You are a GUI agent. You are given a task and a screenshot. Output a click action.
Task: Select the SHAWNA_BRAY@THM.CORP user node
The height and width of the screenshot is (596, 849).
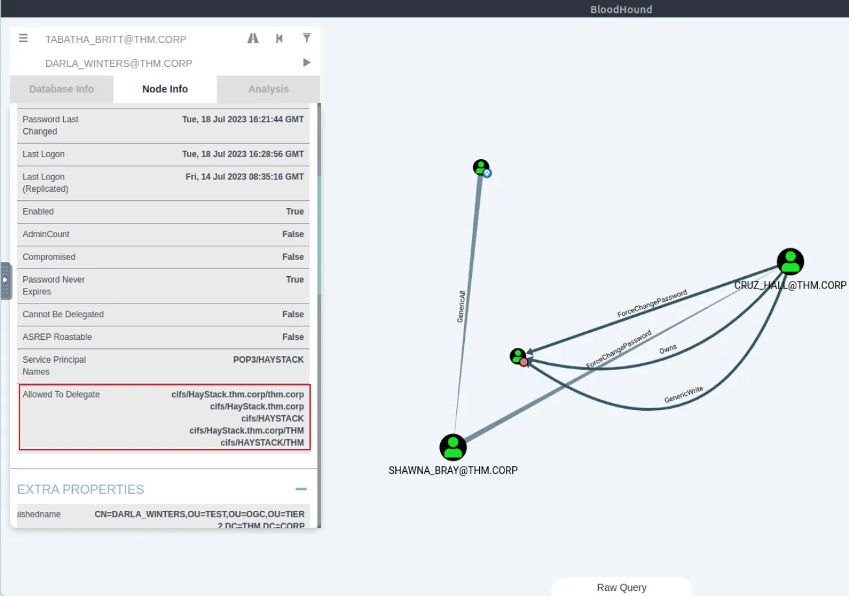[x=453, y=448]
